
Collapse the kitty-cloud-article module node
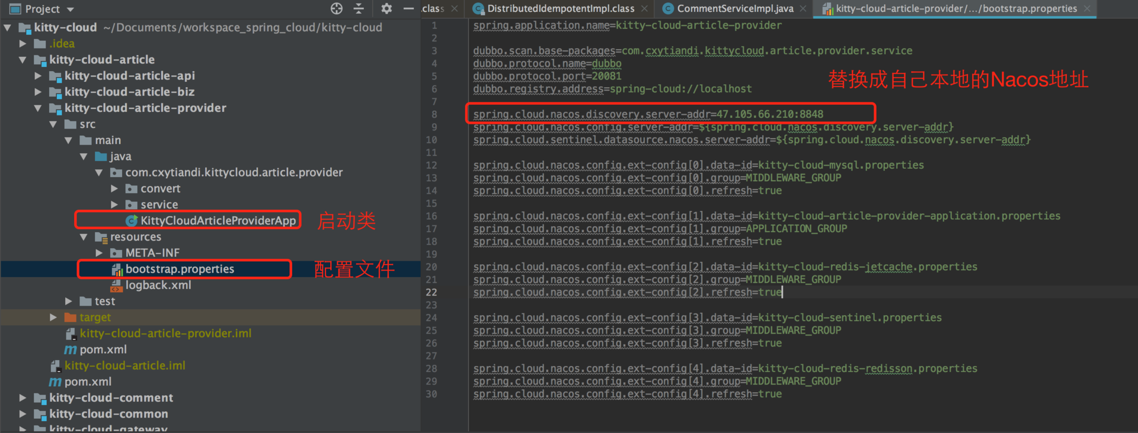click(x=23, y=60)
